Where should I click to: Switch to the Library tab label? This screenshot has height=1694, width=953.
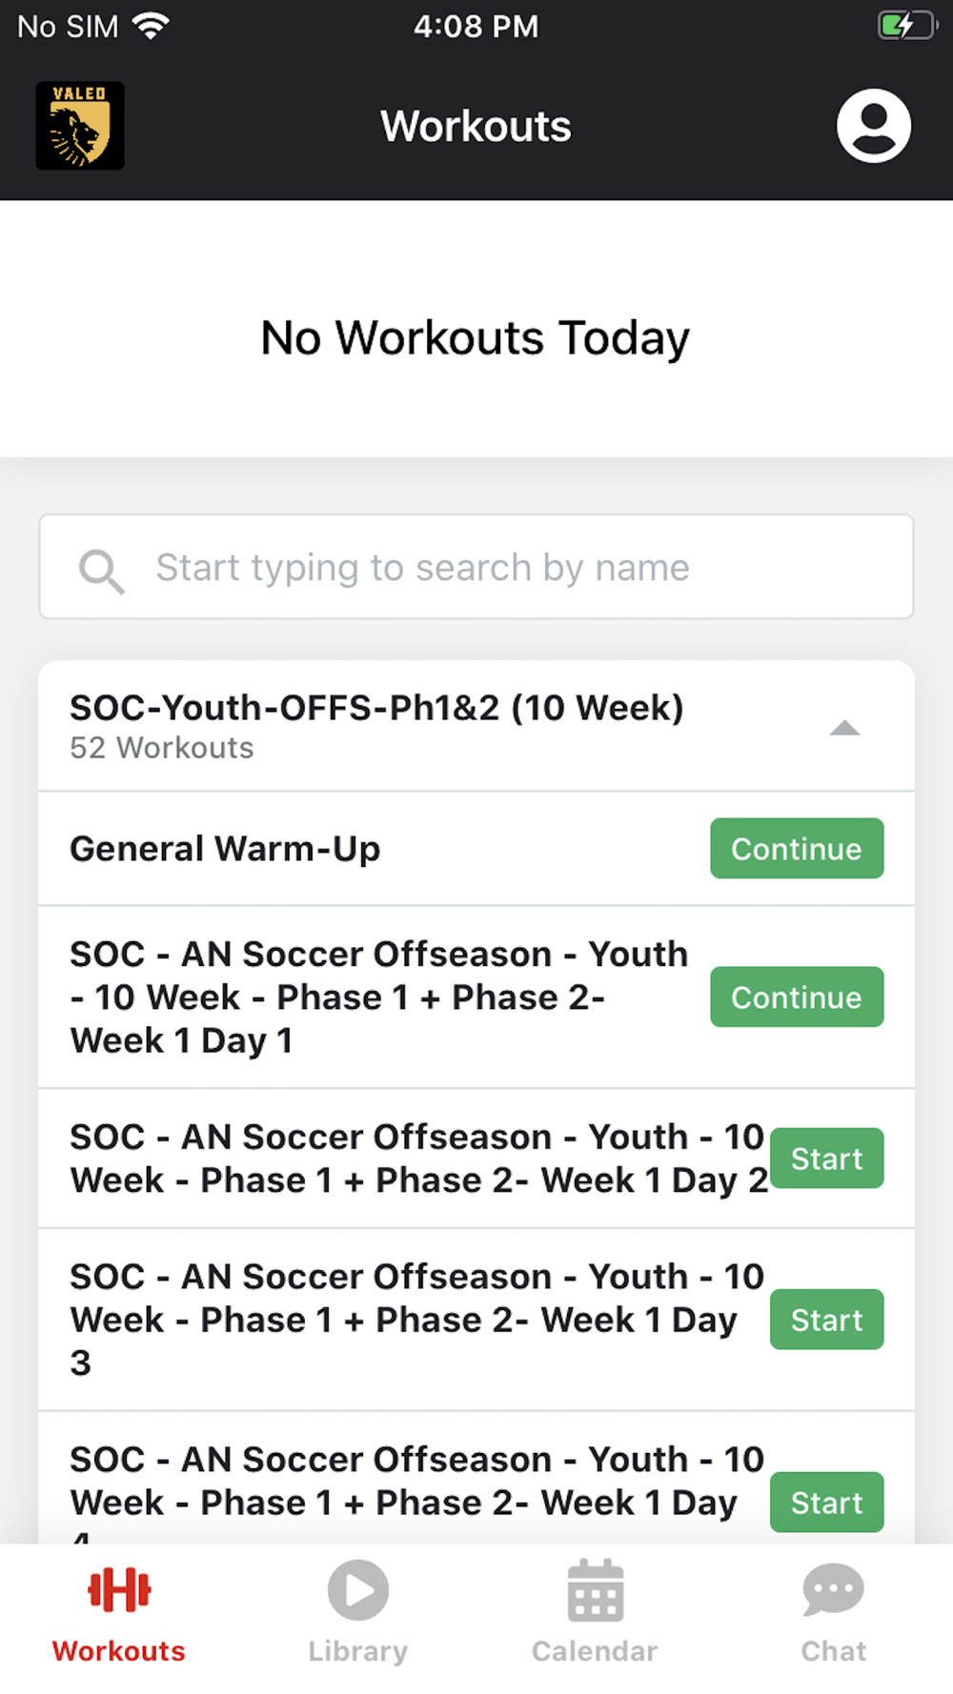[357, 1651]
